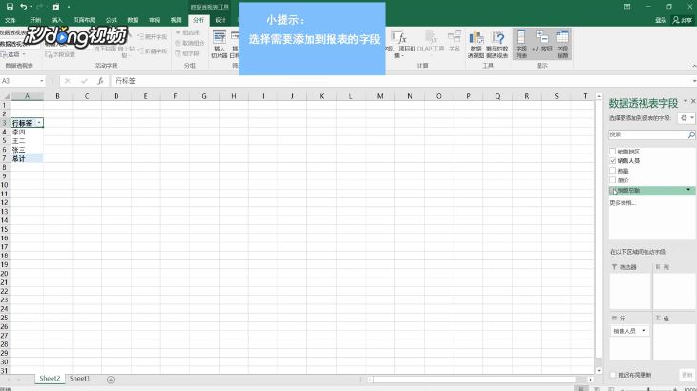
Task: Open dropdown arrow on highlighted 销售总额 field
Action: tap(688, 190)
